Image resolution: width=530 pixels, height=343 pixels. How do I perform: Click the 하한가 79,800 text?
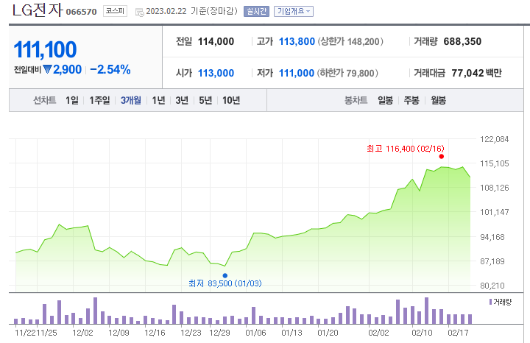click(347, 73)
